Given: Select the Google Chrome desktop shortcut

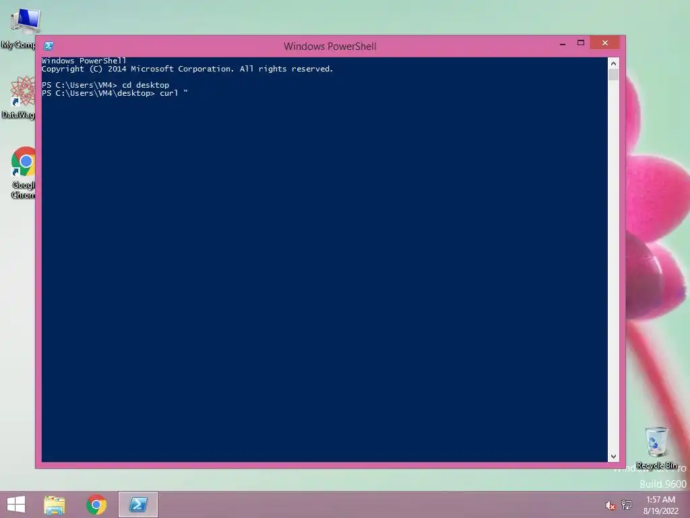Looking at the screenshot, I should pyautogui.click(x=22, y=173).
